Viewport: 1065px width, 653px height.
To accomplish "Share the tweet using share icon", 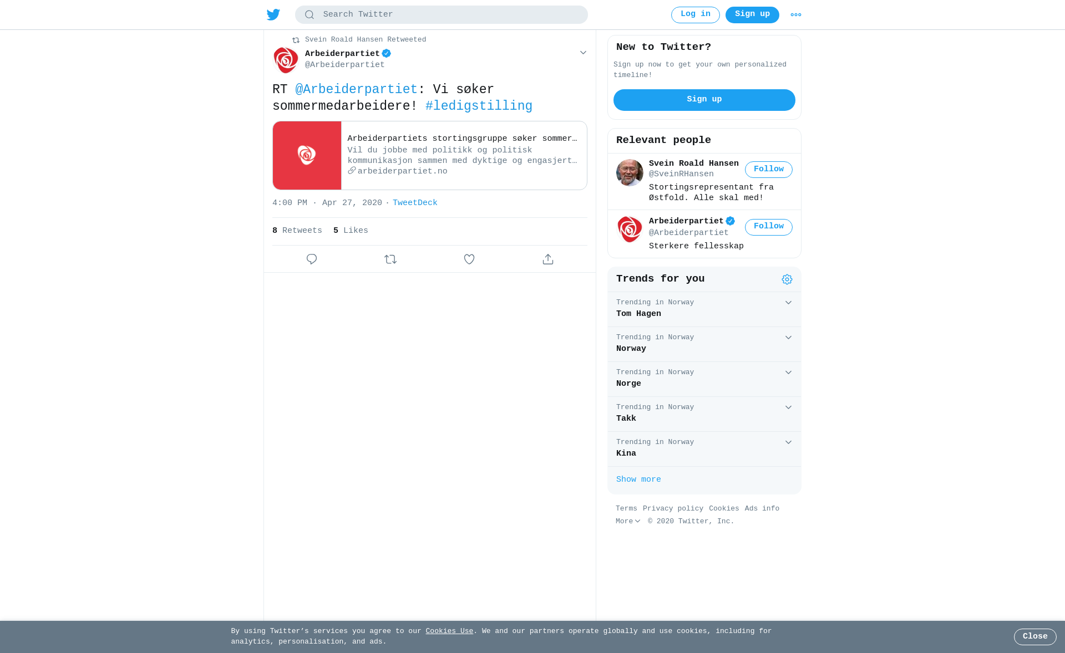I will [x=548, y=259].
